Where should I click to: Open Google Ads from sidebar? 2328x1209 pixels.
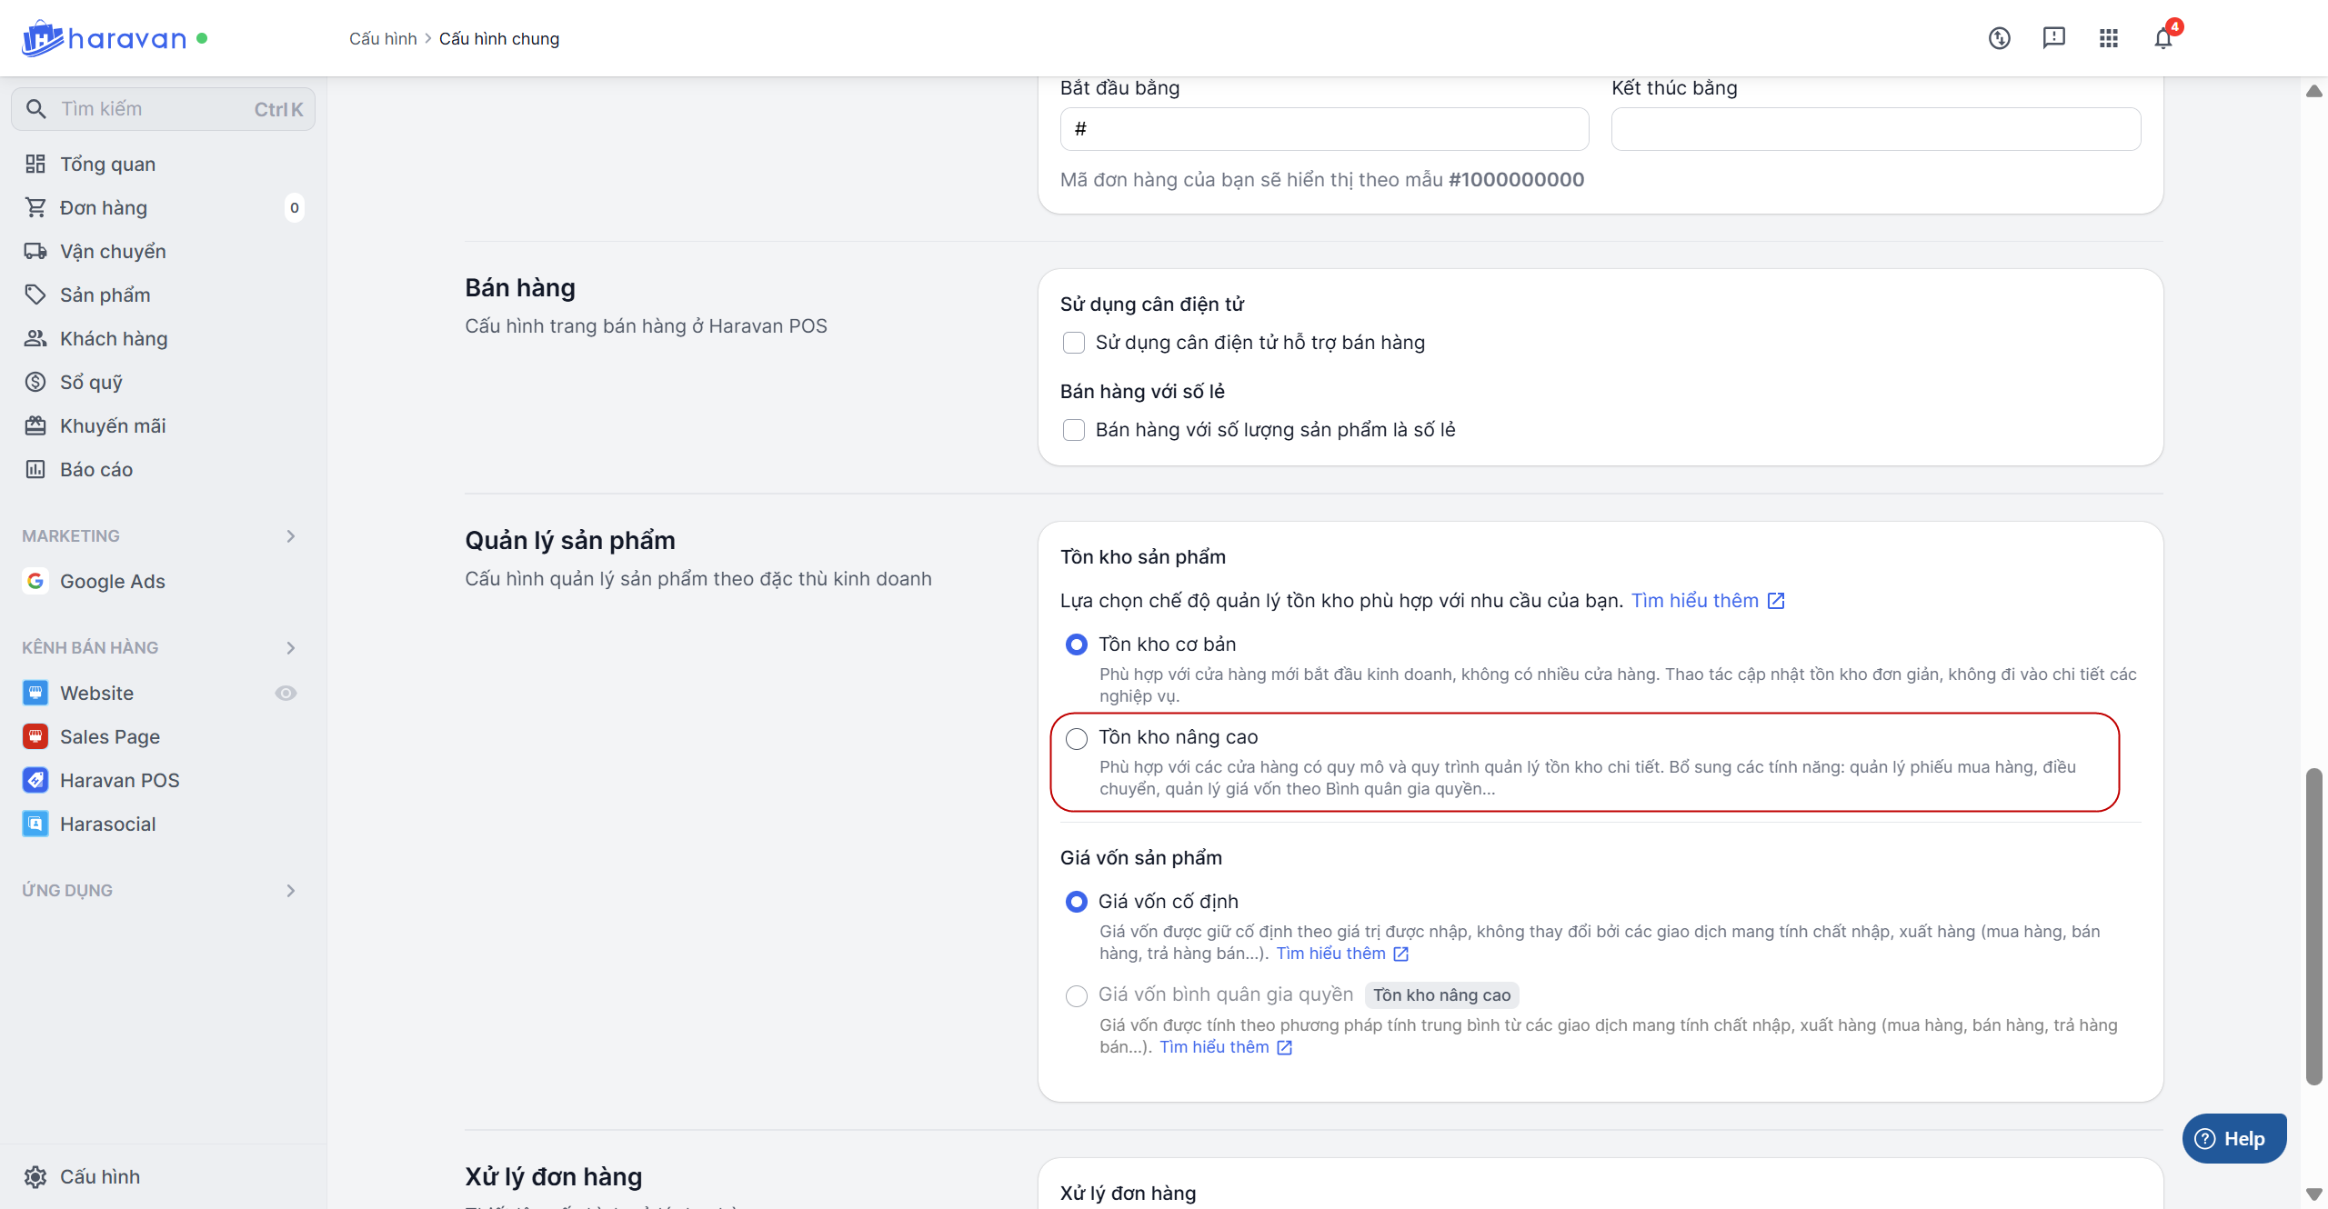(x=112, y=581)
